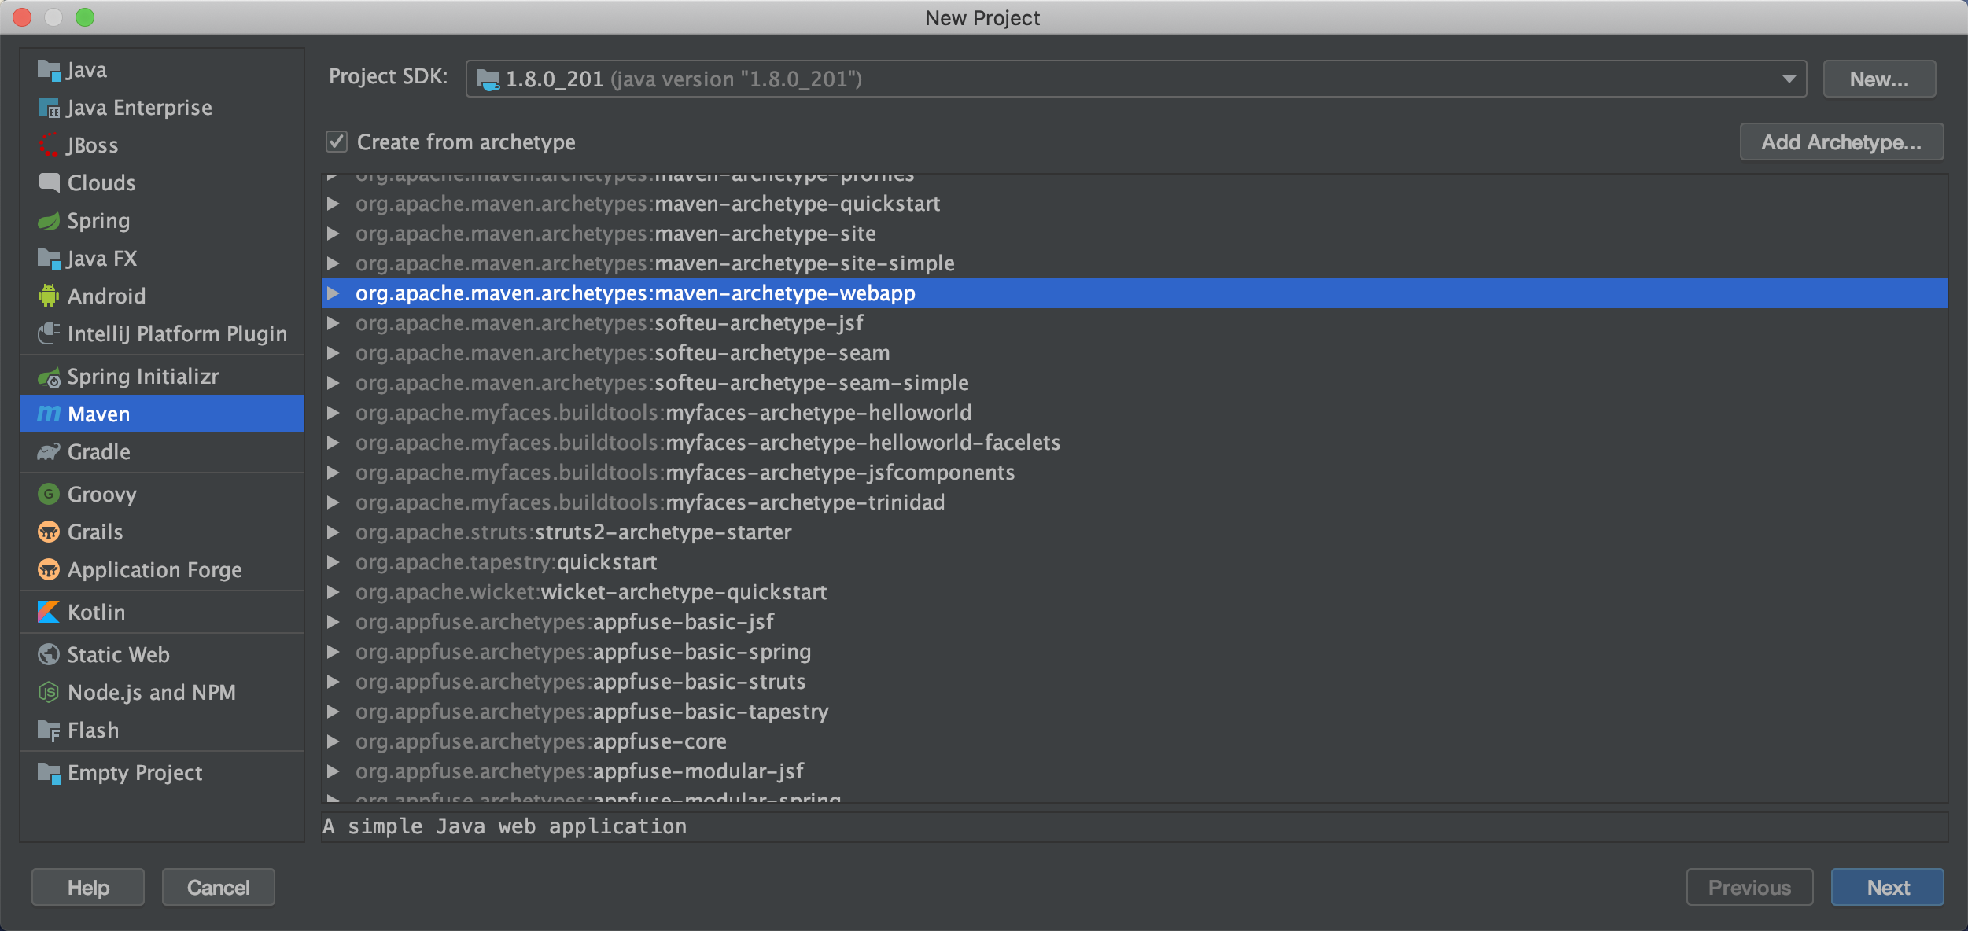Select the Empty Project category
The height and width of the screenshot is (931, 1968).
pyautogui.click(x=135, y=772)
